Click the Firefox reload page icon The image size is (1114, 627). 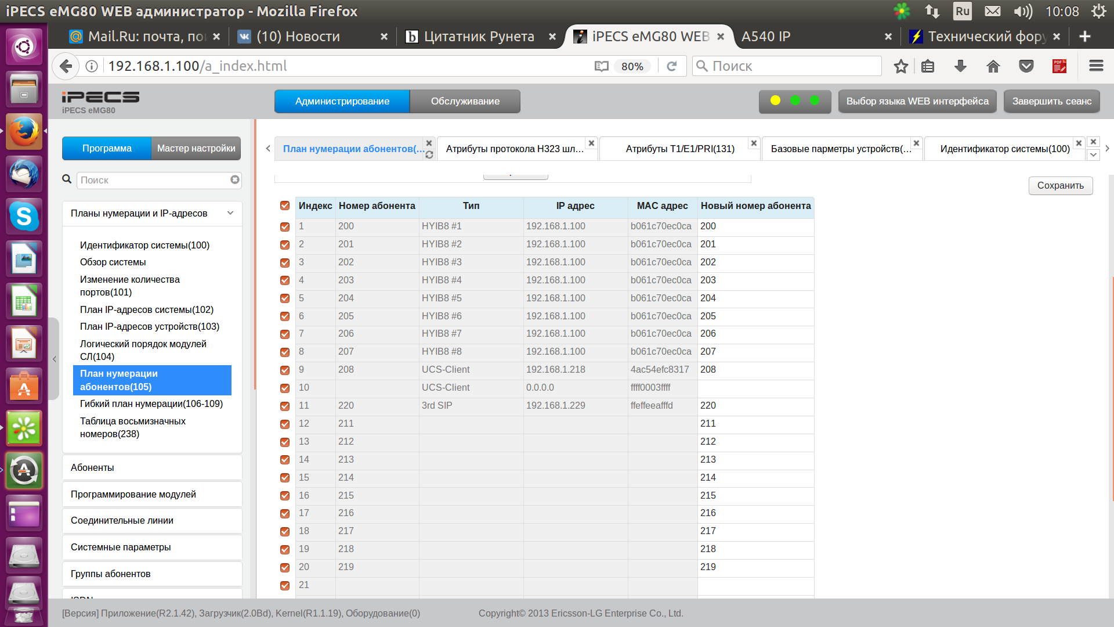672,66
